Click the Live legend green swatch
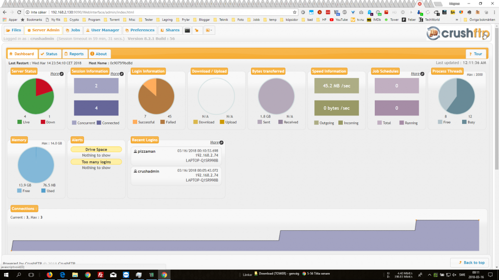The image size is (499, 280). pos(20,122)
